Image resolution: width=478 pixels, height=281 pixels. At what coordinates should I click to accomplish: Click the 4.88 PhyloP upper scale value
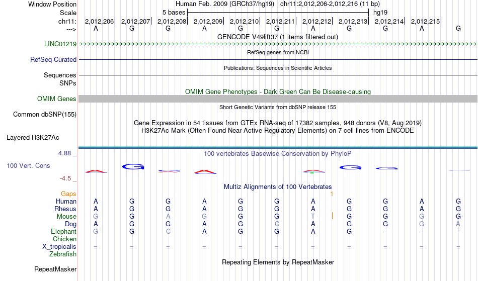[64, 153]
